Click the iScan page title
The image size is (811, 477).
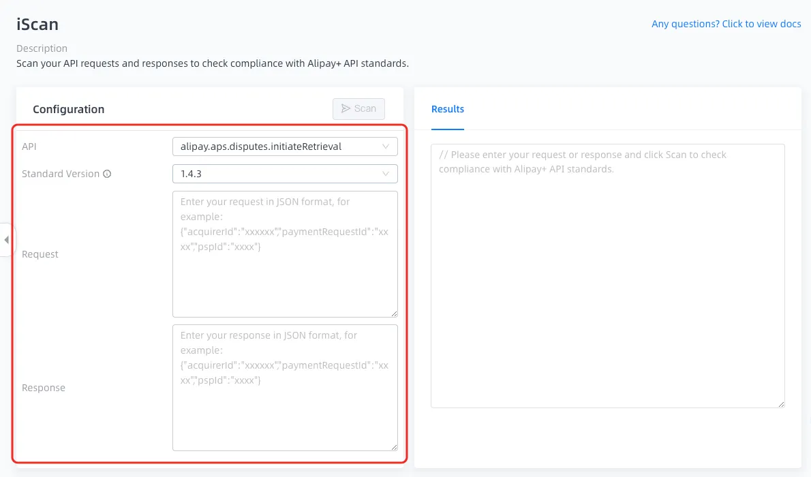[37, 25]
